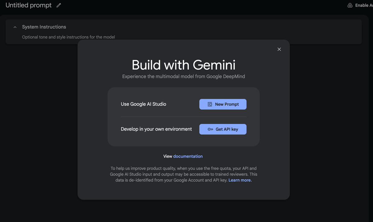
Task: Click the New Prompt button
Action: 223,104
